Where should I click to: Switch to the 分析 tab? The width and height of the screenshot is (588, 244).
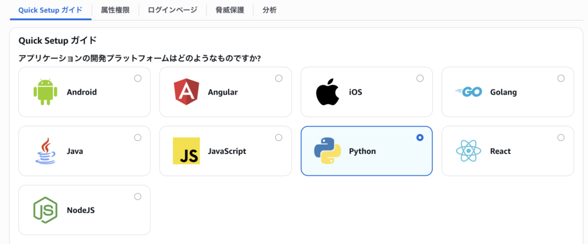[270, 10]
